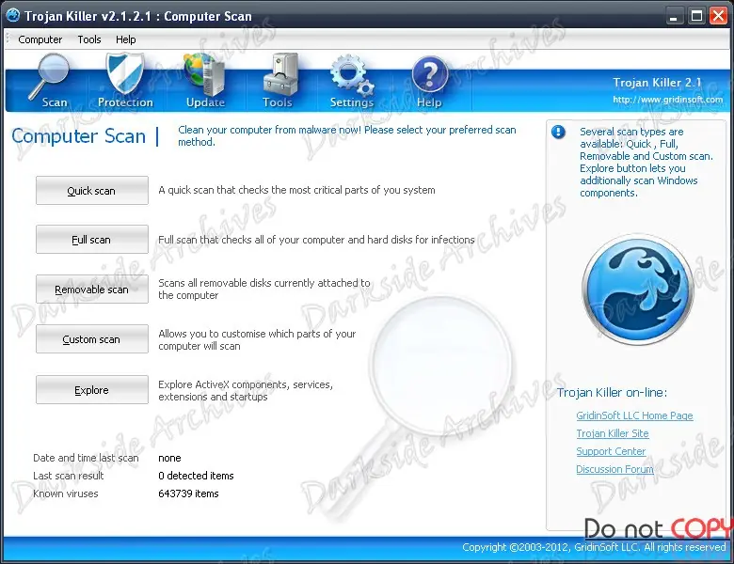Open the Help menu in menu bar
734x564 pixels.
(x=125, y=39)
